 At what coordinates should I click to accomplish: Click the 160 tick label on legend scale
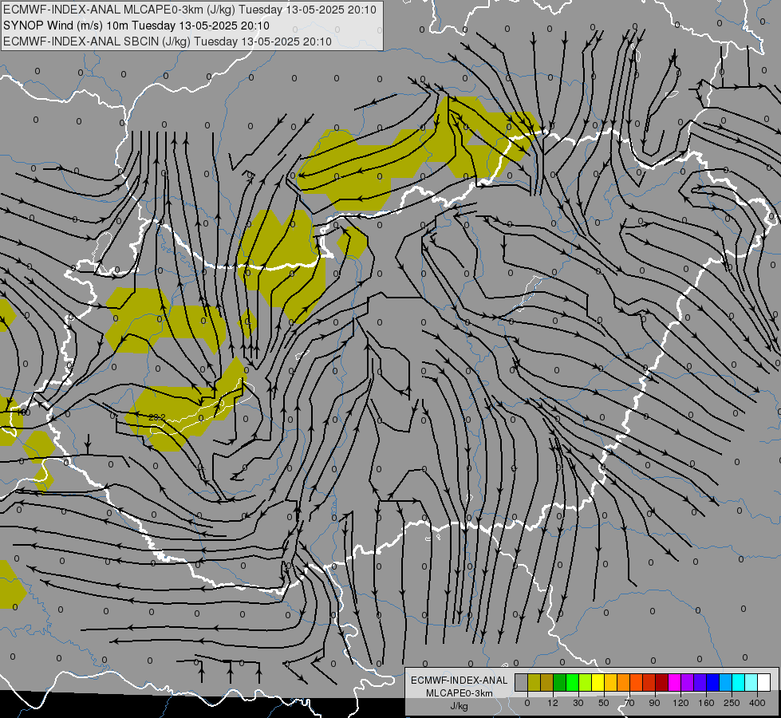tap(706, 703)
